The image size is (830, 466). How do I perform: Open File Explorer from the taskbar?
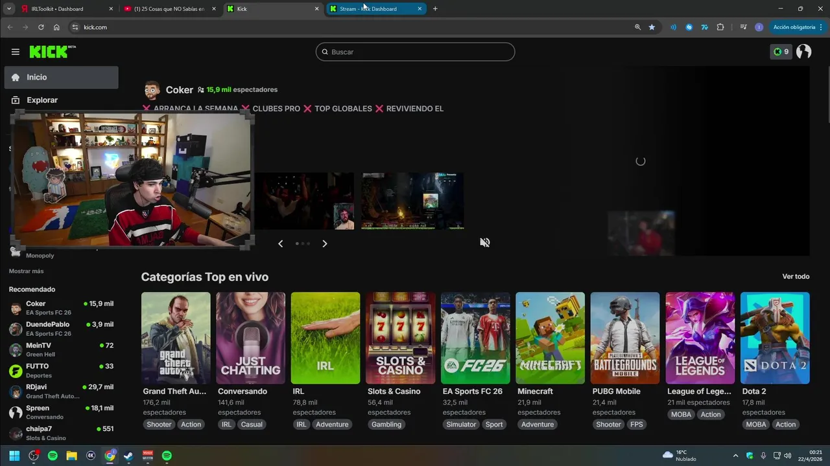72,456
